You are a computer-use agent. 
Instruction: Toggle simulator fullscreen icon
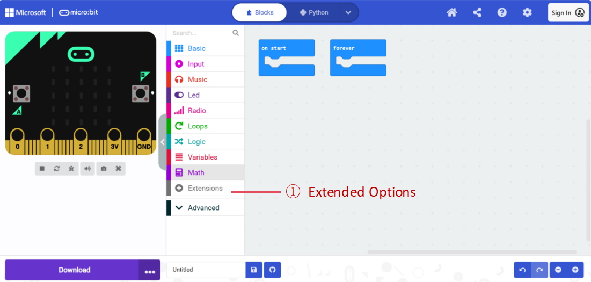tap(118, 169)
